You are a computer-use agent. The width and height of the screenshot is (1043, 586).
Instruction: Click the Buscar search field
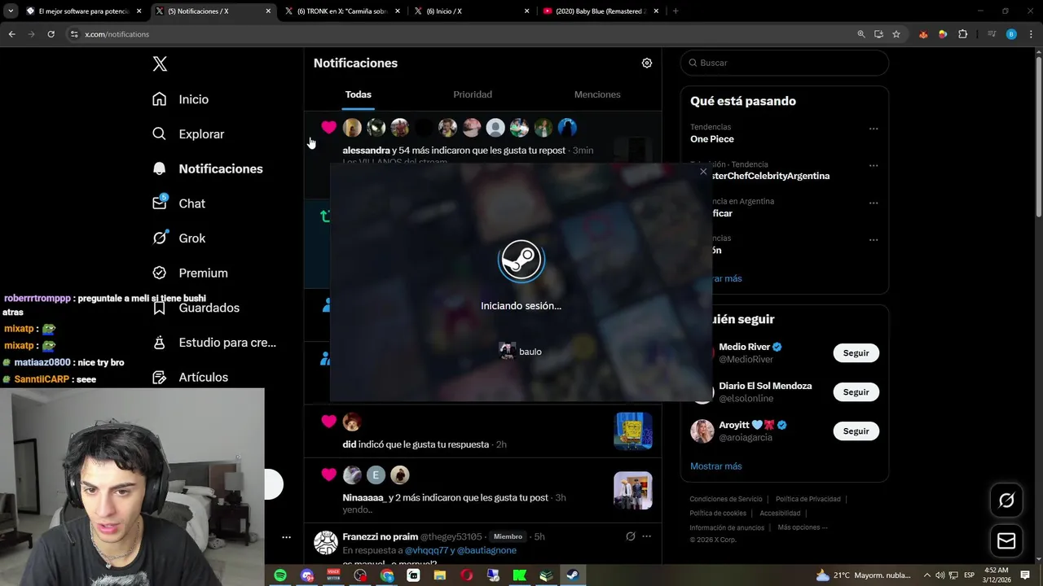click(x=785, y=63)
